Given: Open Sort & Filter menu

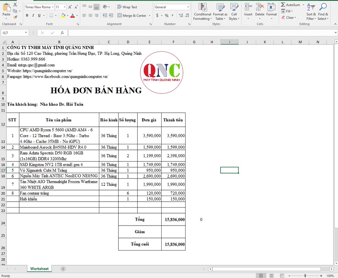Looking at the screenshot, I should (311, 12).
